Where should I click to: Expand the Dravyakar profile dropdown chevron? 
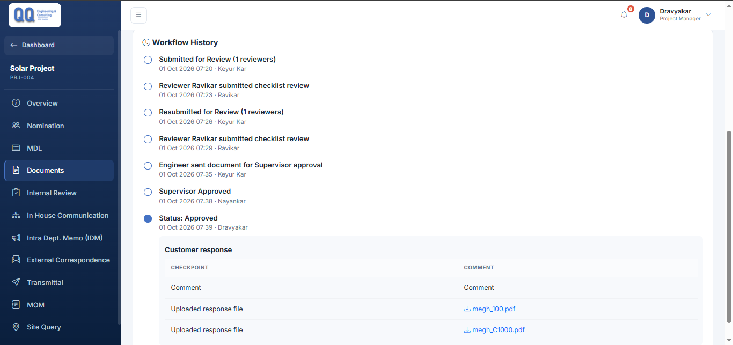(x=708, y=15)
